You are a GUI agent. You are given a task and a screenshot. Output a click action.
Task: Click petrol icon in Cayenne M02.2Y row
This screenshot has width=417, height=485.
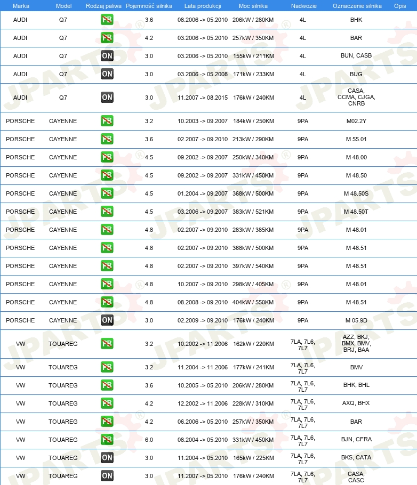[x=107, y=121]
